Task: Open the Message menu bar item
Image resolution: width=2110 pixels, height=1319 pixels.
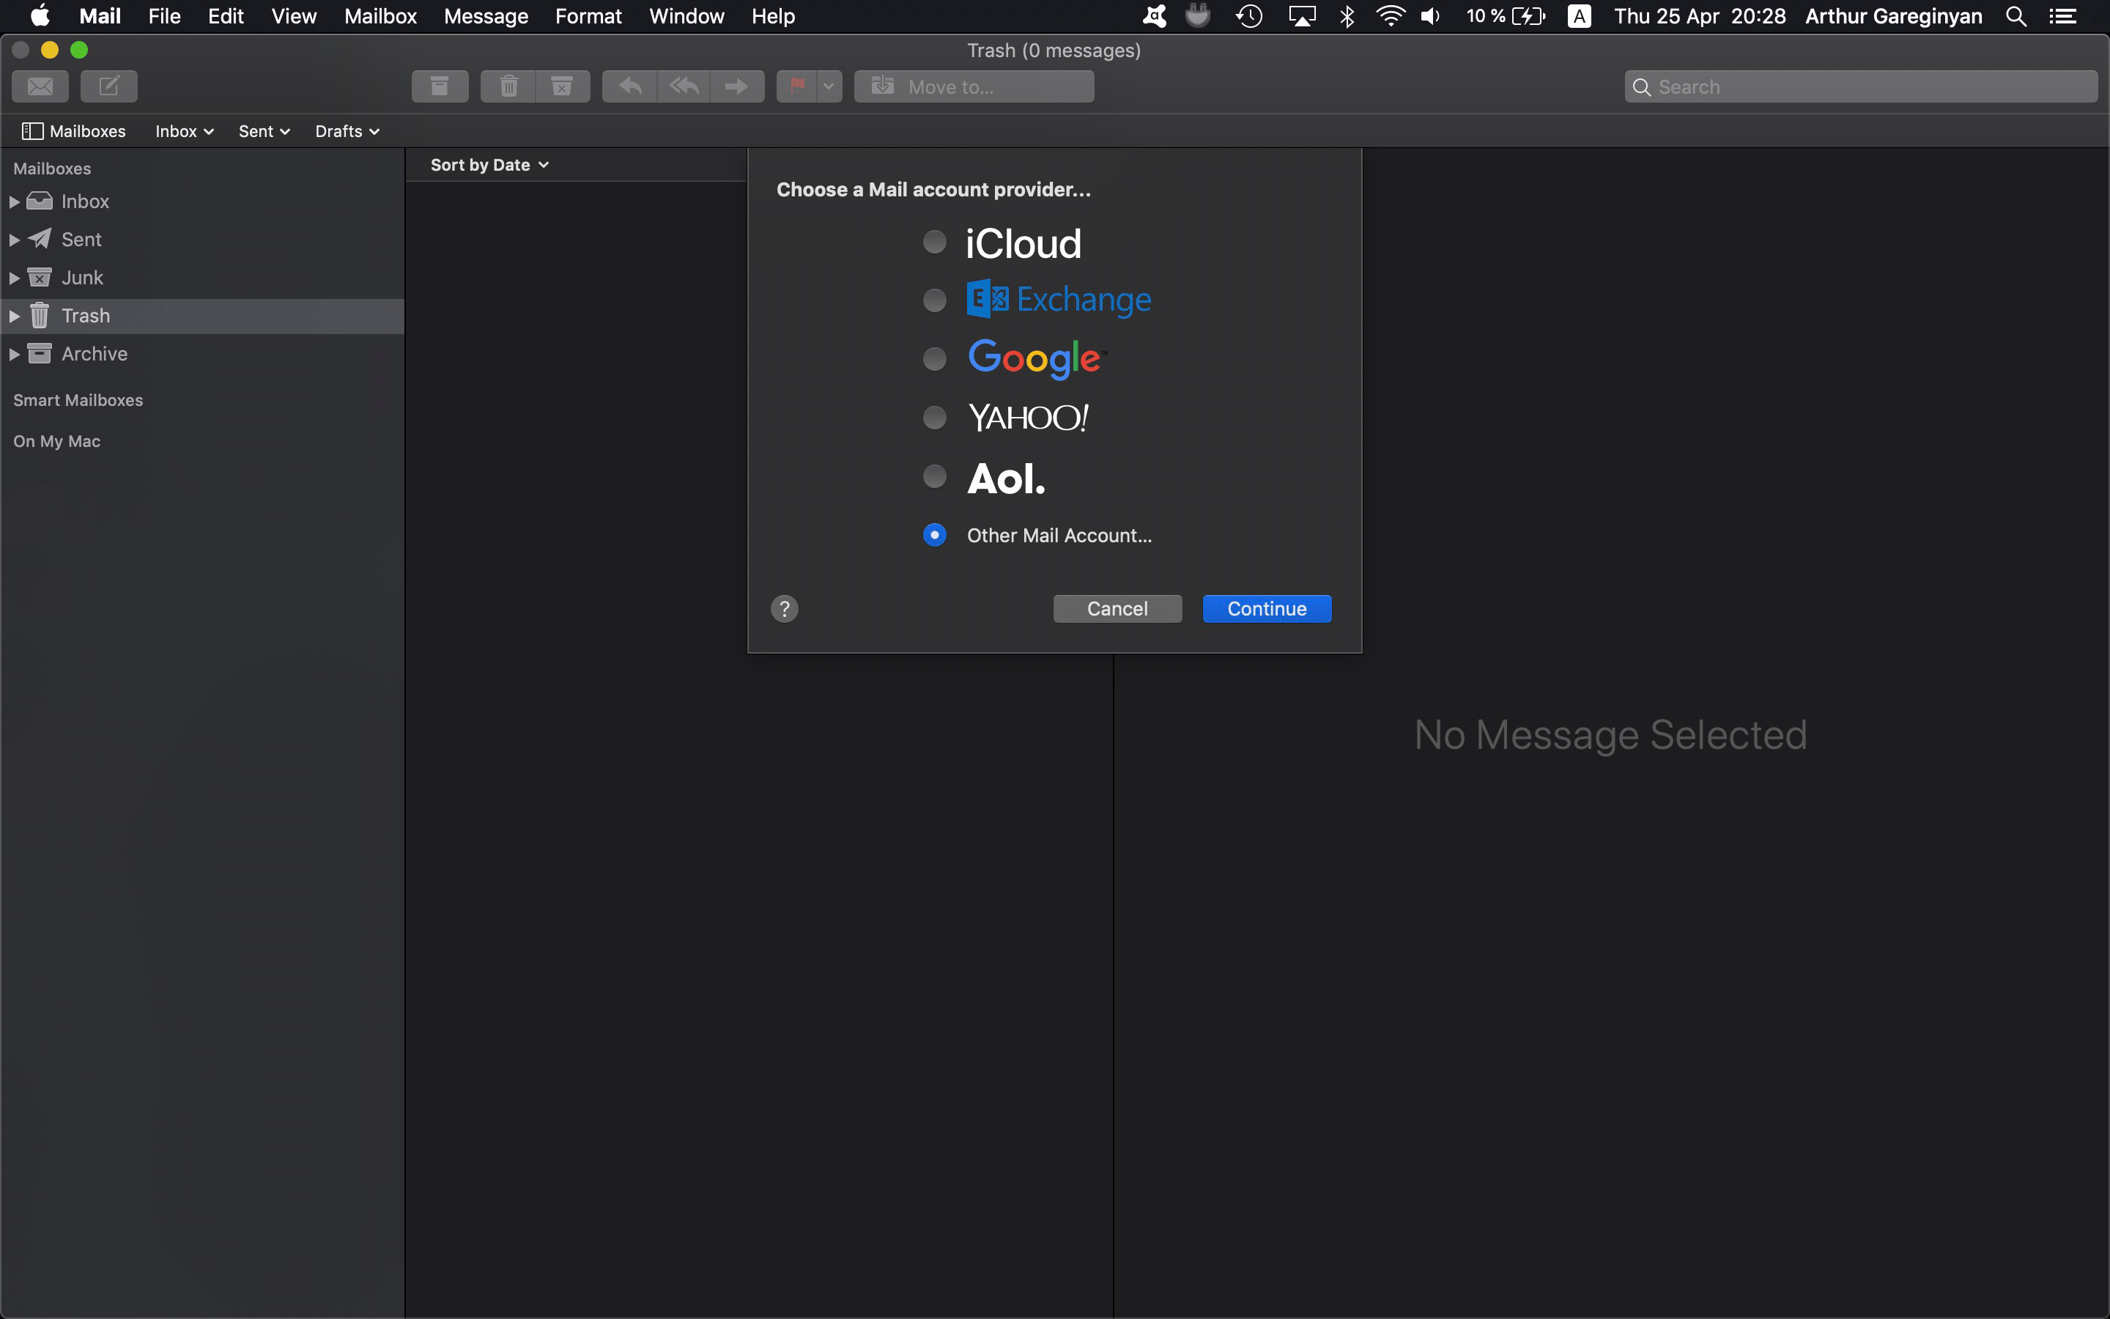Action: tap(483, 17)
